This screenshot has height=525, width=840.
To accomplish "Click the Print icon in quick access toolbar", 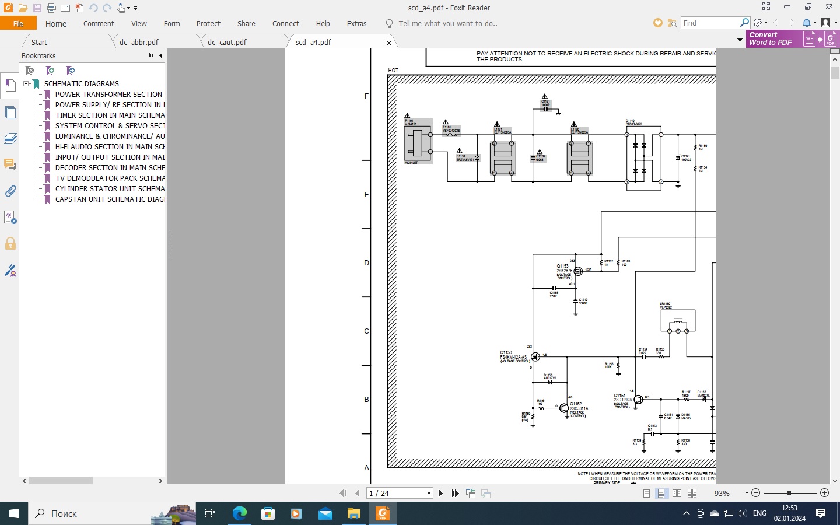I will 51,8.
